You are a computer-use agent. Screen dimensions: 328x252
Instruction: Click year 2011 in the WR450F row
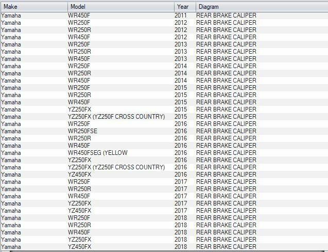181,15
